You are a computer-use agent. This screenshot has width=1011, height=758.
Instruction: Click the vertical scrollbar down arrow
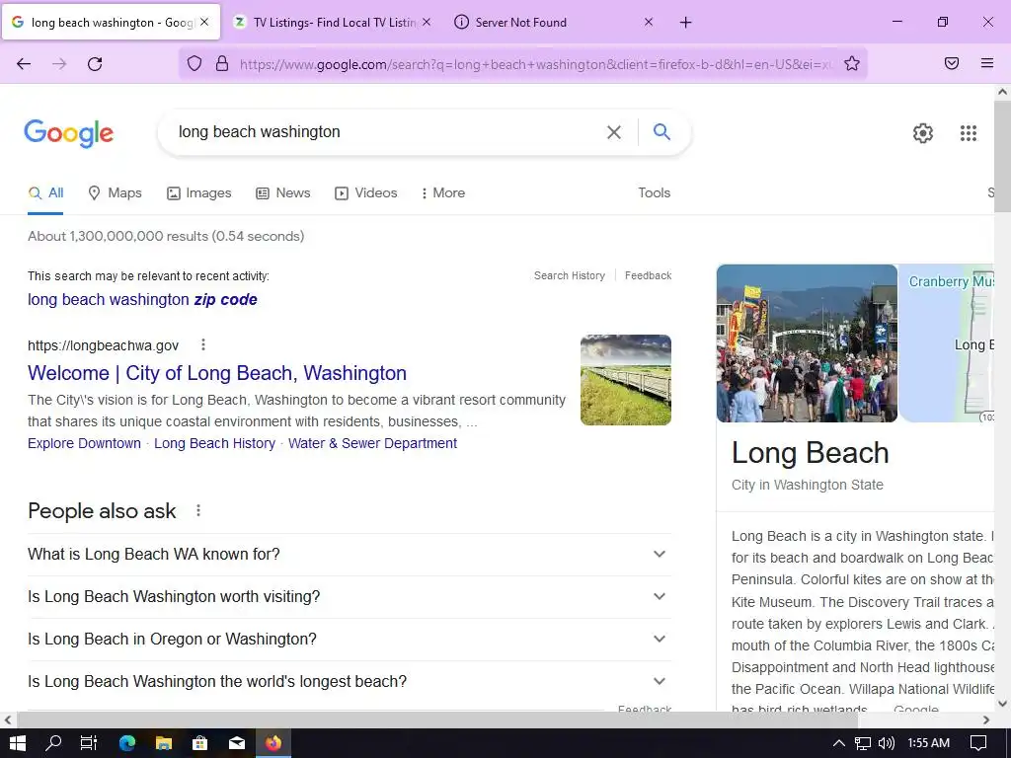click(1003, 704)
